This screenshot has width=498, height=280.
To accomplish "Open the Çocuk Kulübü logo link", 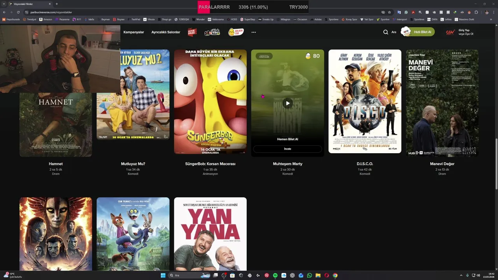I will point(212,32).
